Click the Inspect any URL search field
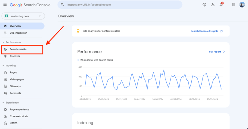Viewport: 248px width, 129px height. tap(121, 5)
